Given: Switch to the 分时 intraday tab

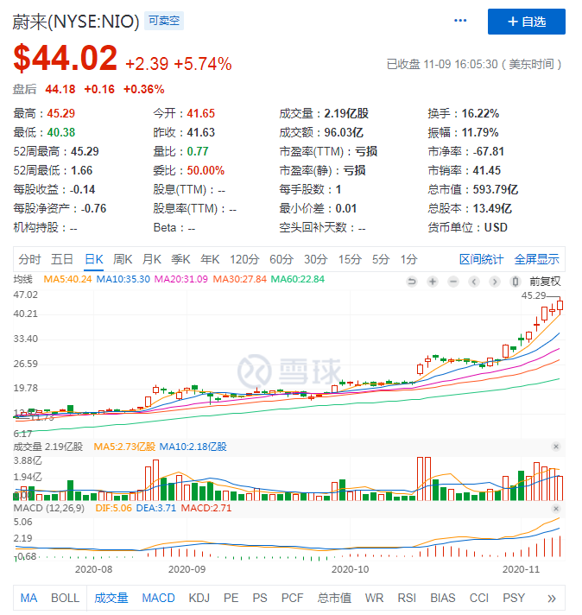Looking at the screenshot, I should click(x=29, y=259).
